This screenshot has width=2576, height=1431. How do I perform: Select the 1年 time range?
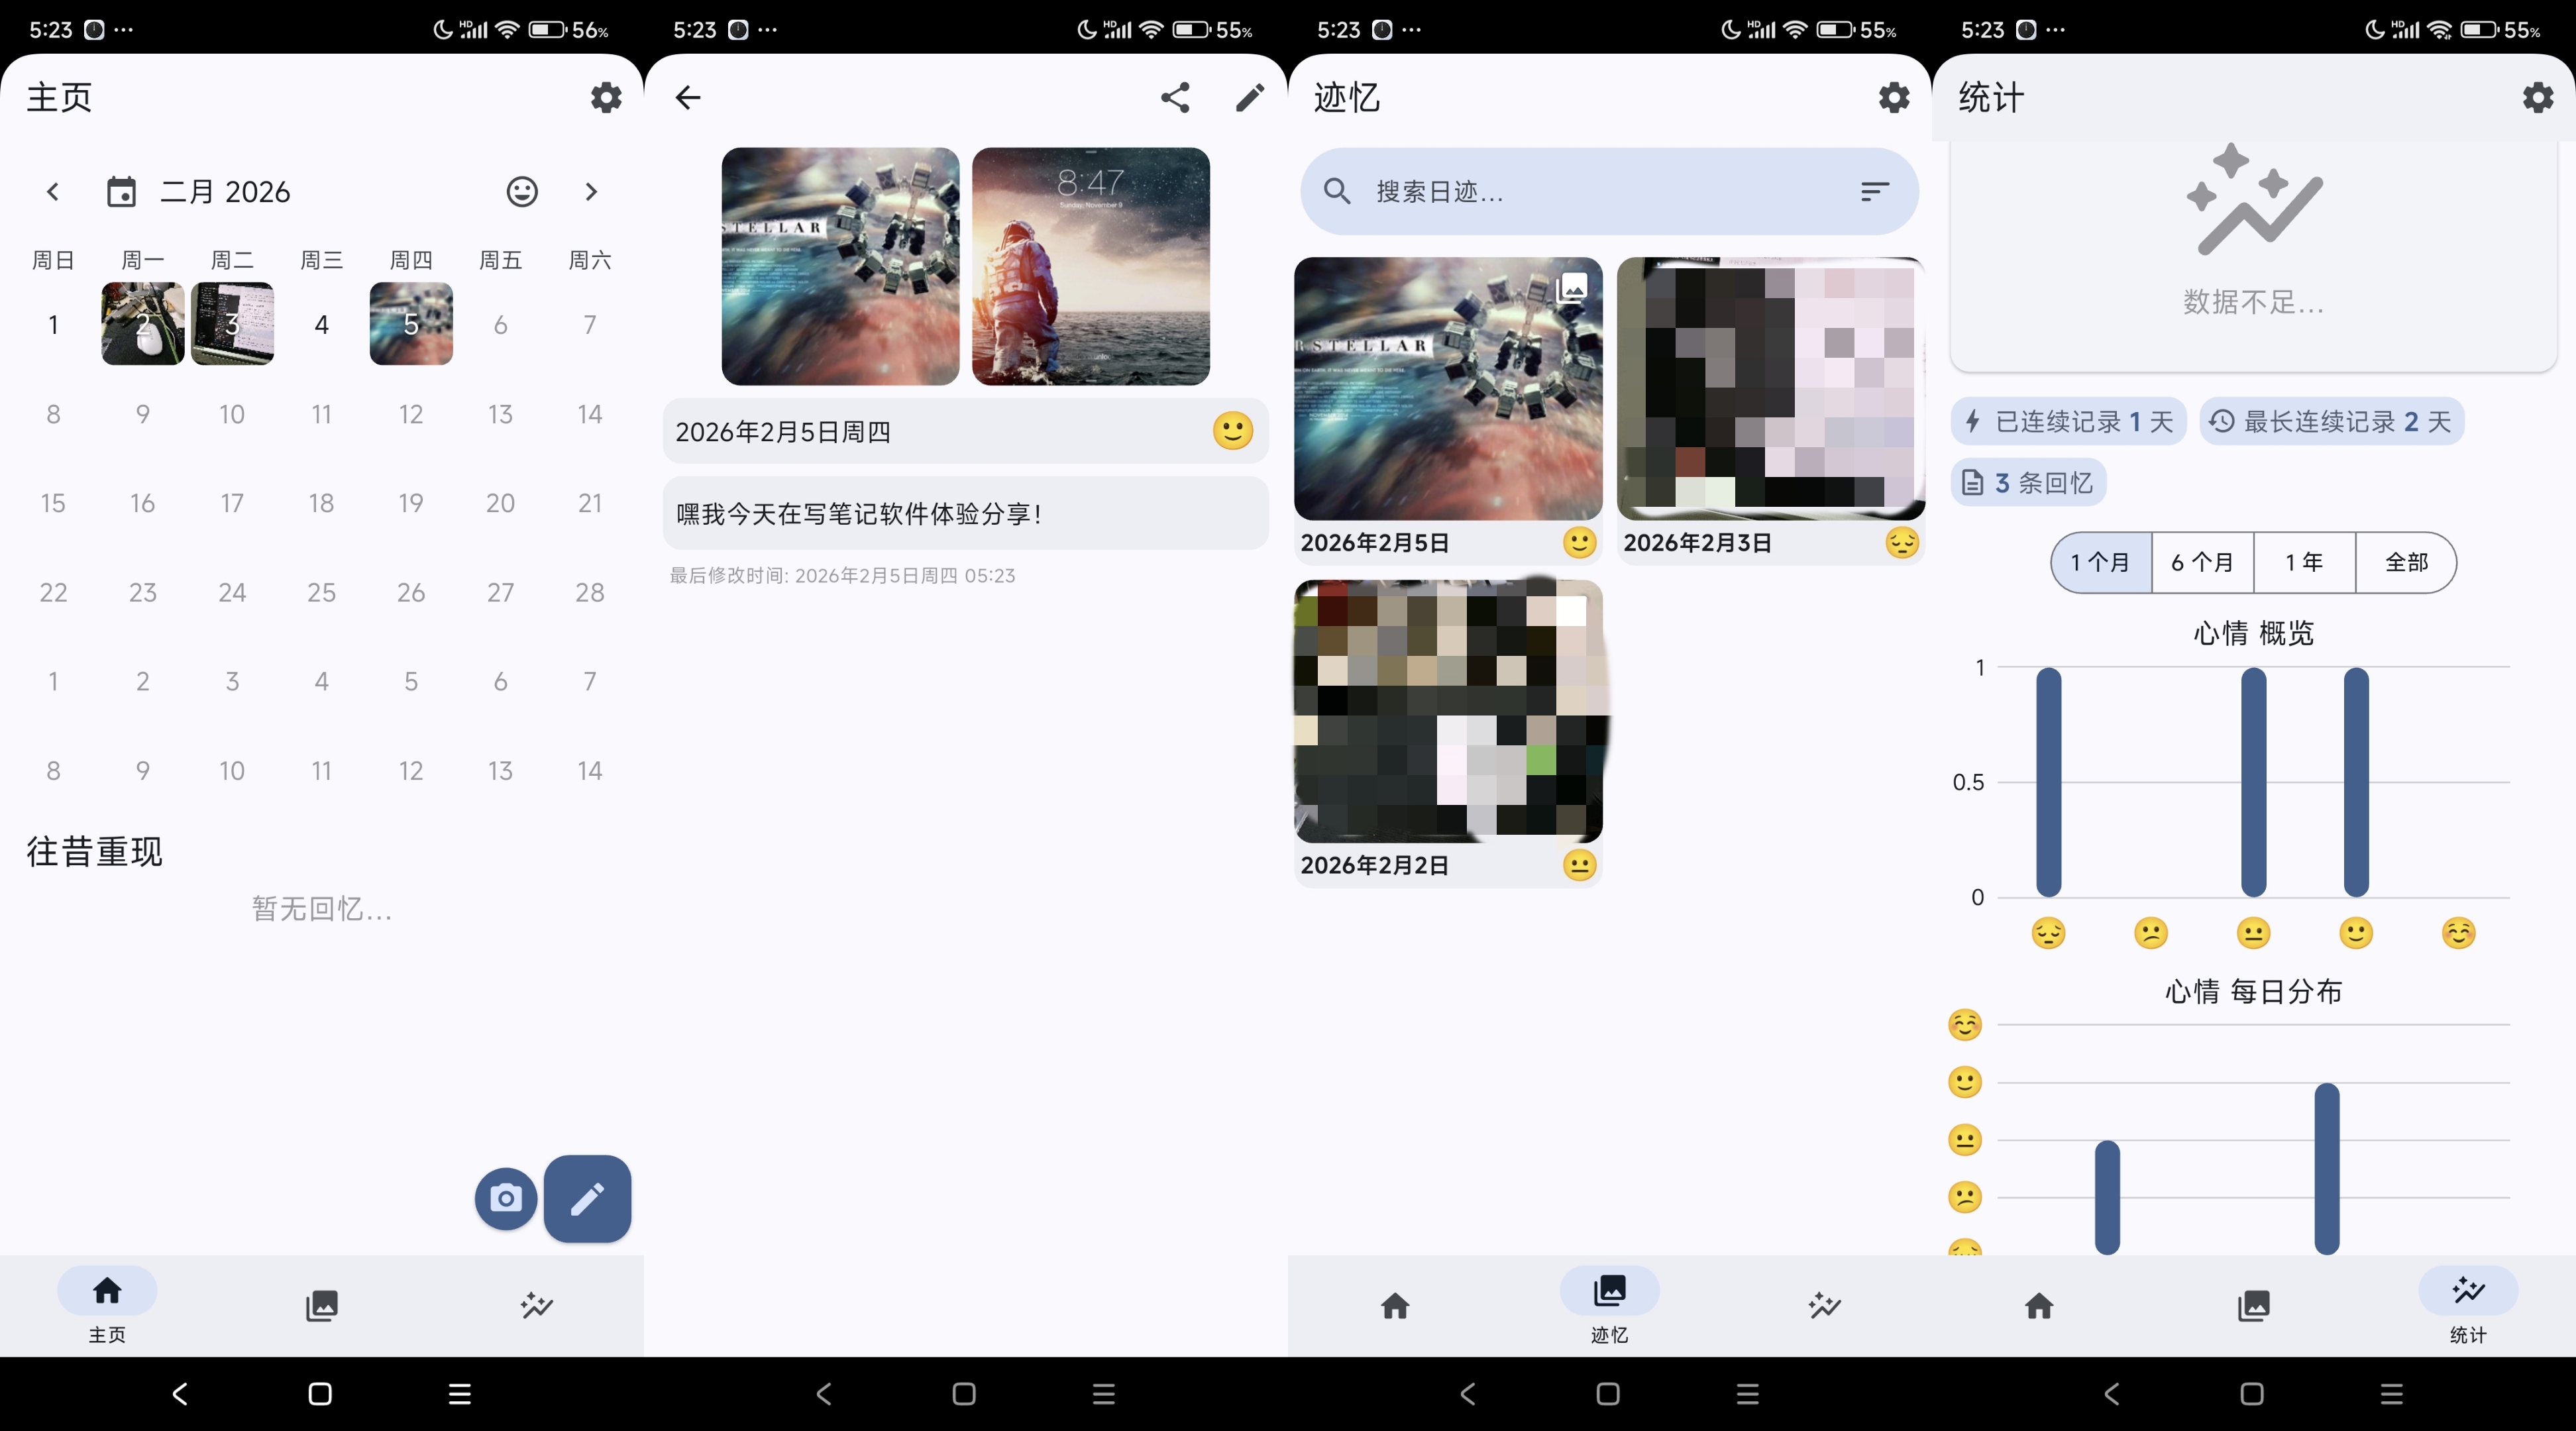pos(2305,562)
